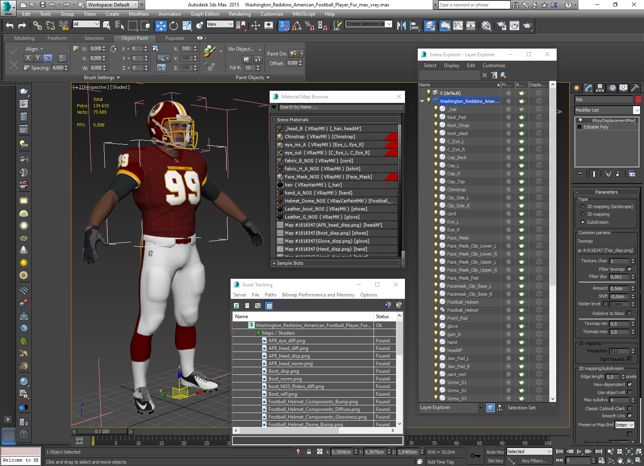Go to End of animation

click(599, 452)
